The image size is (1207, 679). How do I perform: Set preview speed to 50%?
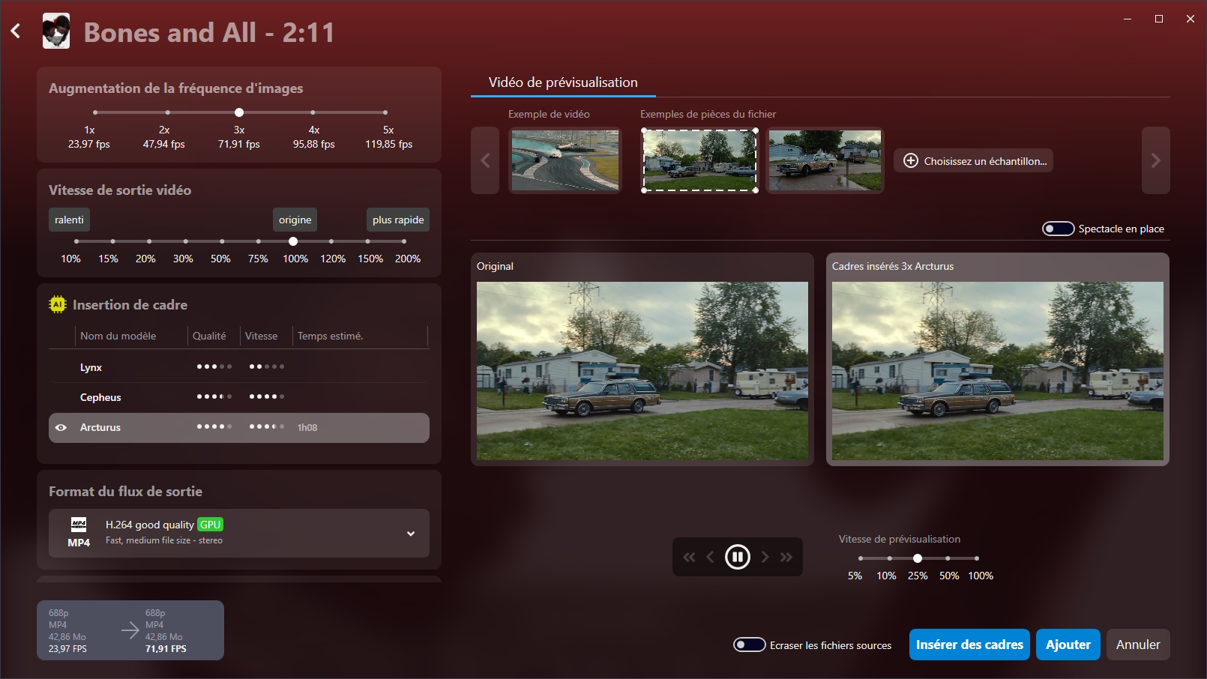[948, 558]
